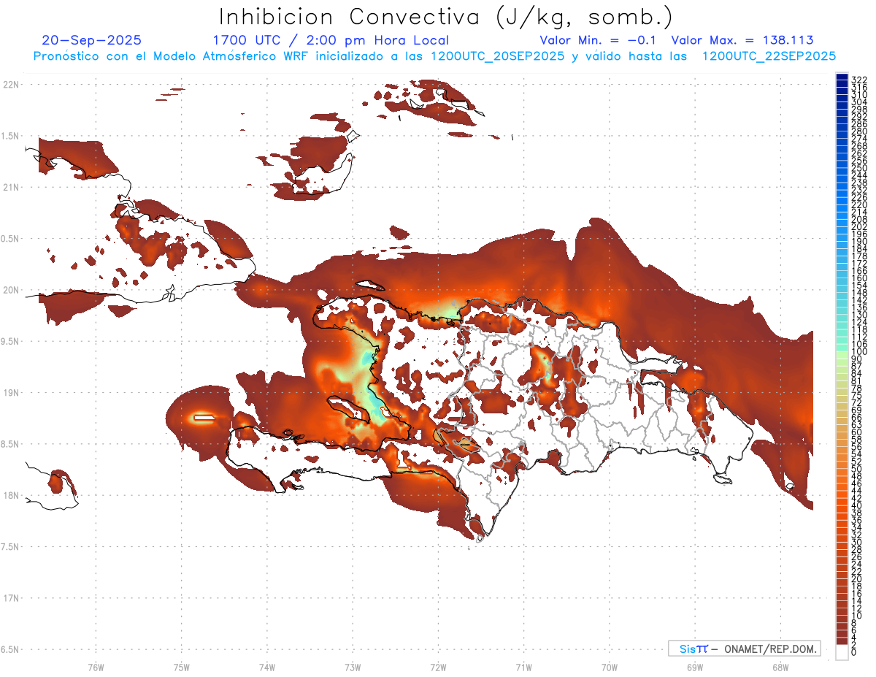Image resolution: width=876 pixels, height=677 pixels.
Task: Click the "SisPi – ONAMET/REP.DOM." credit box
Action: 744,649
